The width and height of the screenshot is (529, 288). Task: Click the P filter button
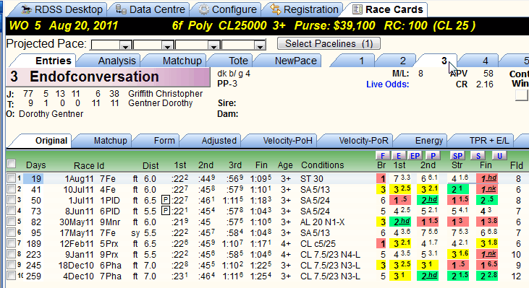coord(433,156)
